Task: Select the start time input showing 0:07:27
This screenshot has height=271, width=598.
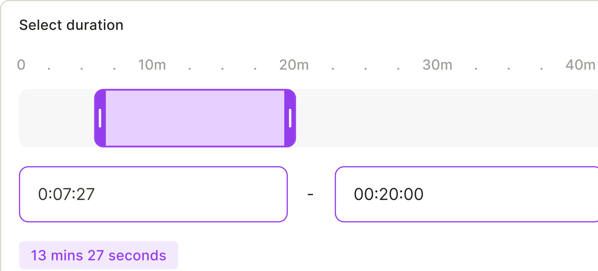Action: 153,194
